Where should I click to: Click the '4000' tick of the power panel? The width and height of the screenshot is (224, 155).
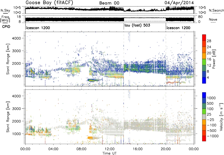pyautogui.click(x=17, y=38)
